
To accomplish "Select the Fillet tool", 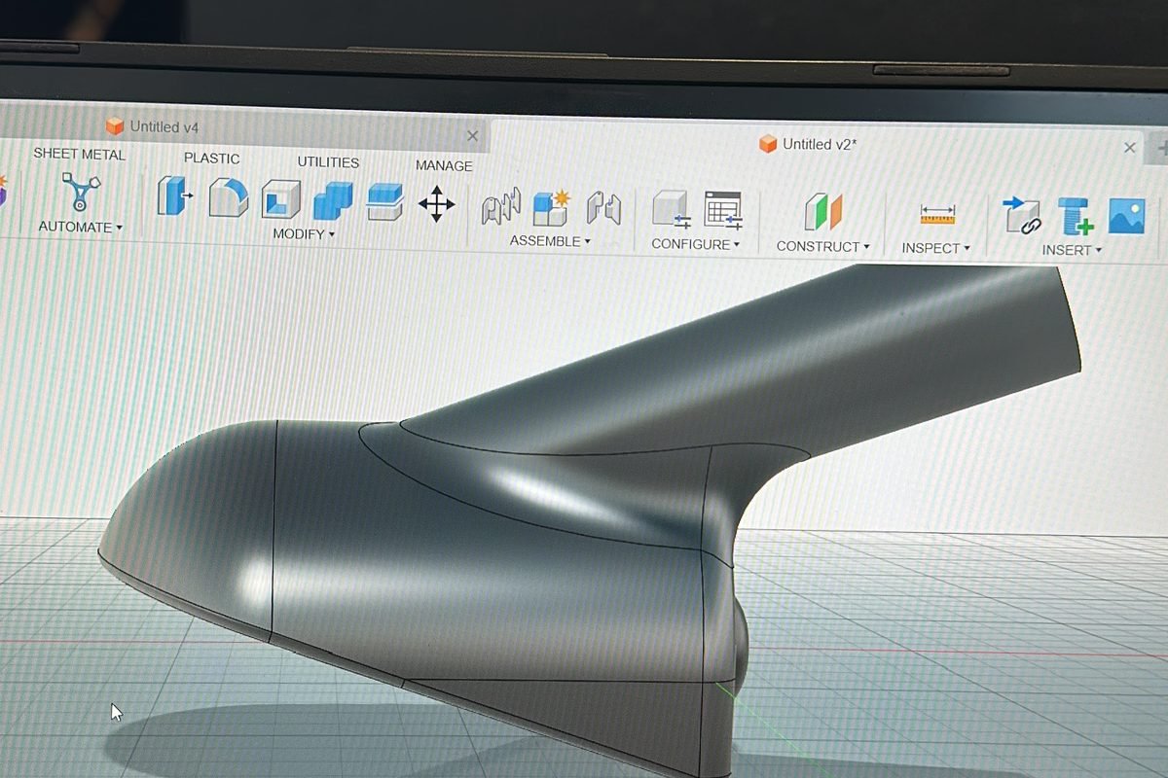I will (229, 197).
